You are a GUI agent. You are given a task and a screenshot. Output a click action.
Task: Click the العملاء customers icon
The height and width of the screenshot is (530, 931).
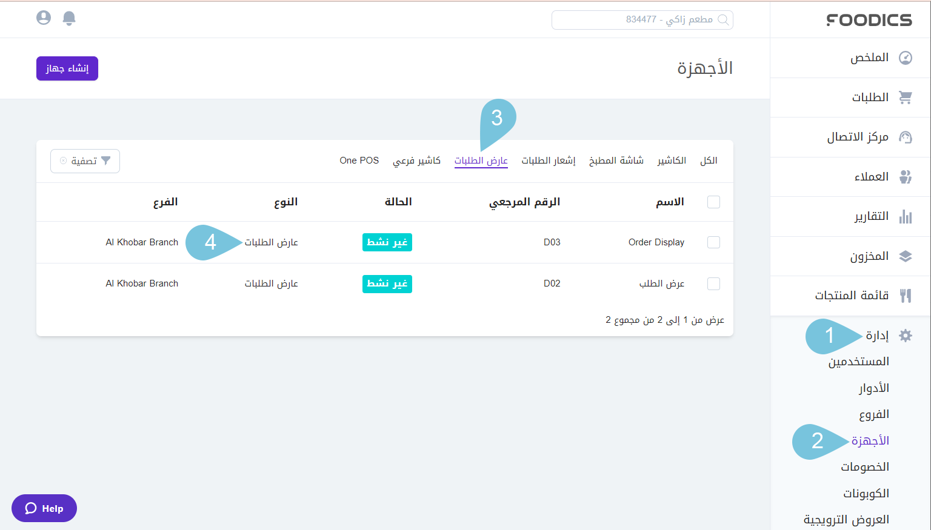(x=906, y=177)
